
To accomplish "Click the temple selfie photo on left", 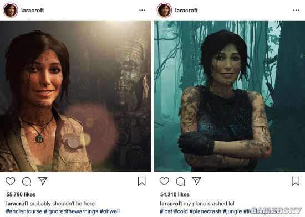I will [x=75, y=96].
